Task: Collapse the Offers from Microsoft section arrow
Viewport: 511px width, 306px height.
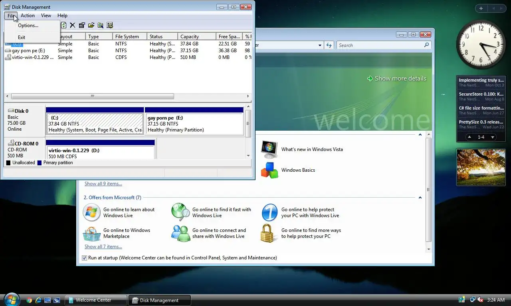Action: pos(420,198)
